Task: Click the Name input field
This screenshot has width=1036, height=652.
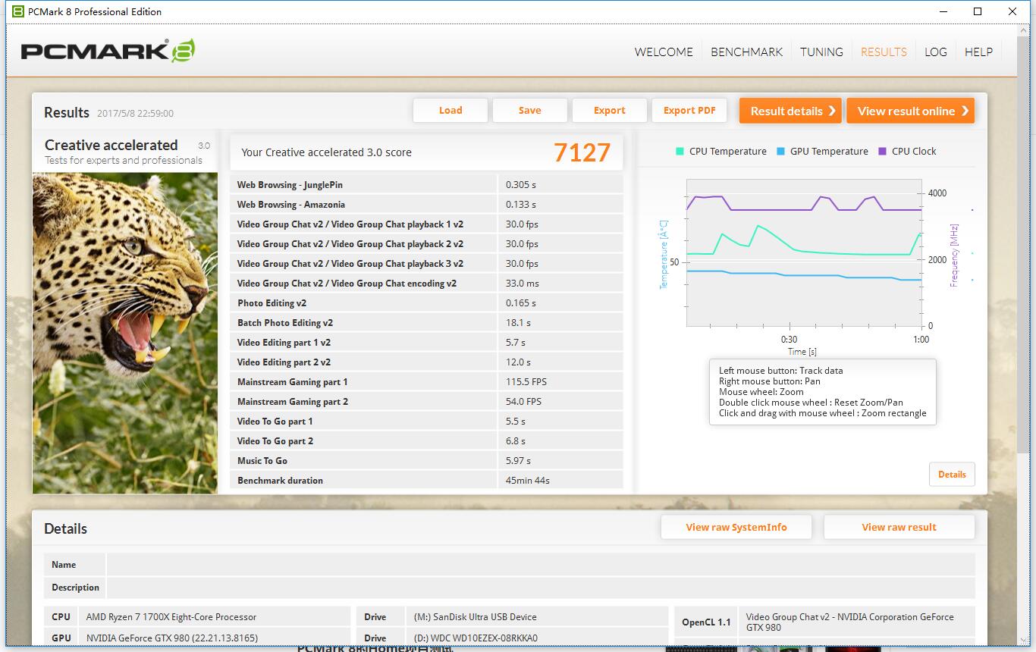Action: click(540, 565)
